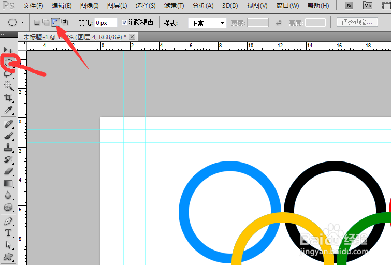
Task: Open the 图层(L) menu
Action: pyautogui.click(x=117, y=6)
